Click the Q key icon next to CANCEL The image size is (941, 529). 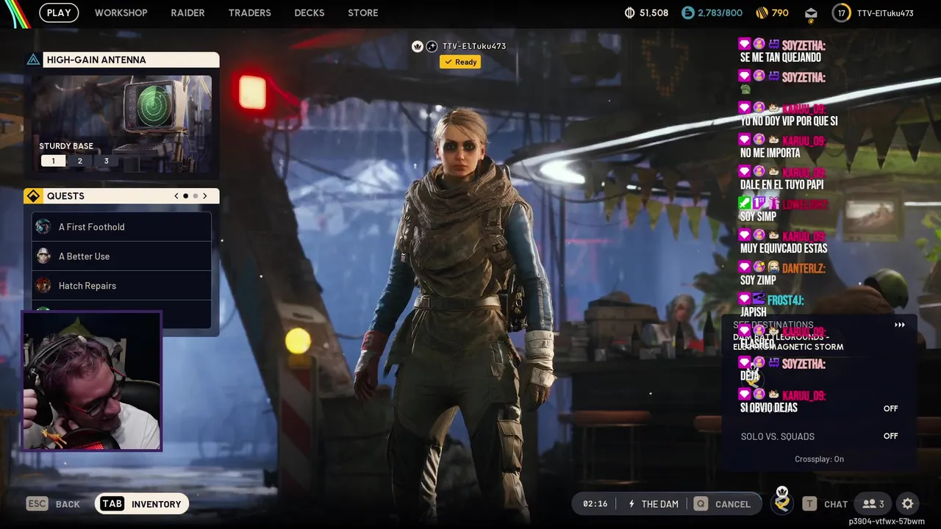coord(701,504)
